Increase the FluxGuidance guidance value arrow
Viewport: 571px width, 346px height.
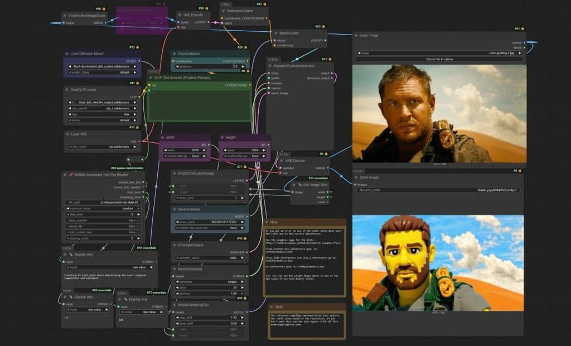tap(247, 66)
